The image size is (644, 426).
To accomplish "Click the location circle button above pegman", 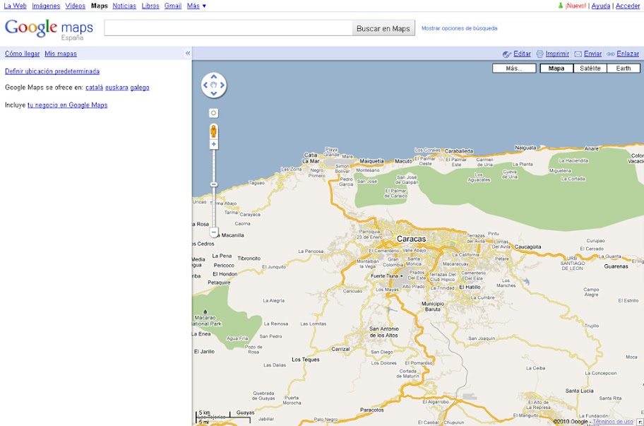I will tap(213, 113).
